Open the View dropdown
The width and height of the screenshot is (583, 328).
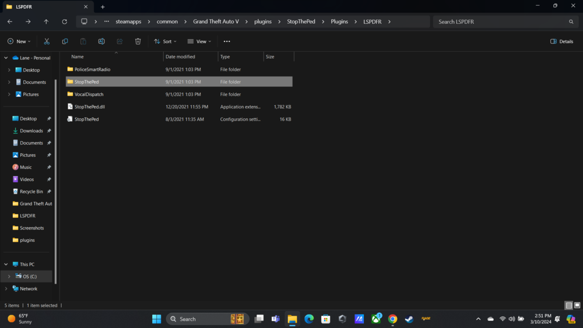199,41
